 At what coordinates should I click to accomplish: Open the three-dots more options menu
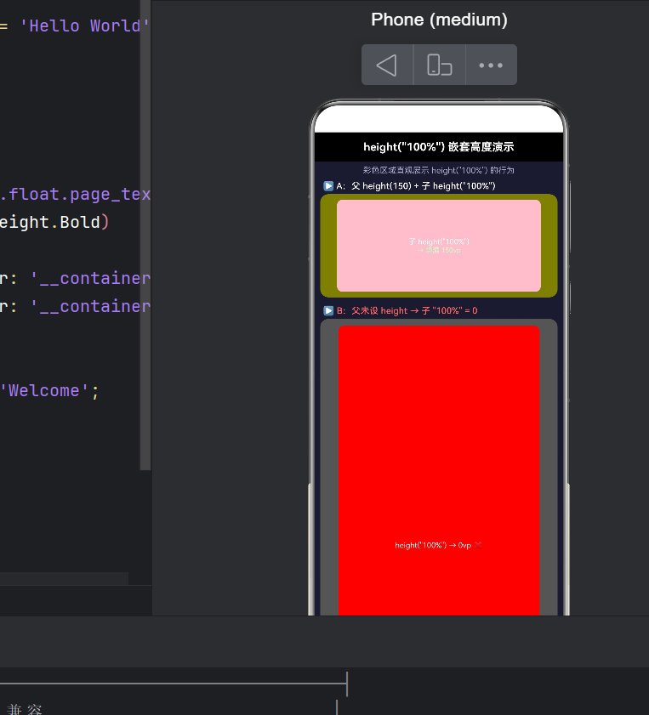coord(491,65)
